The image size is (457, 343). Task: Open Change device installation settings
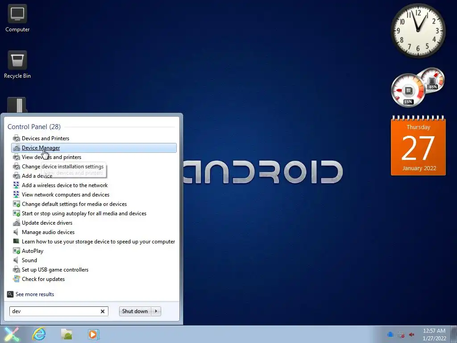pos(94,167)
